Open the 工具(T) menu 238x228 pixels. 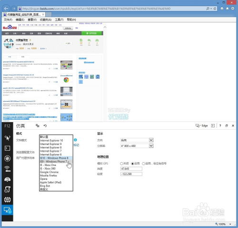point(59,20)
